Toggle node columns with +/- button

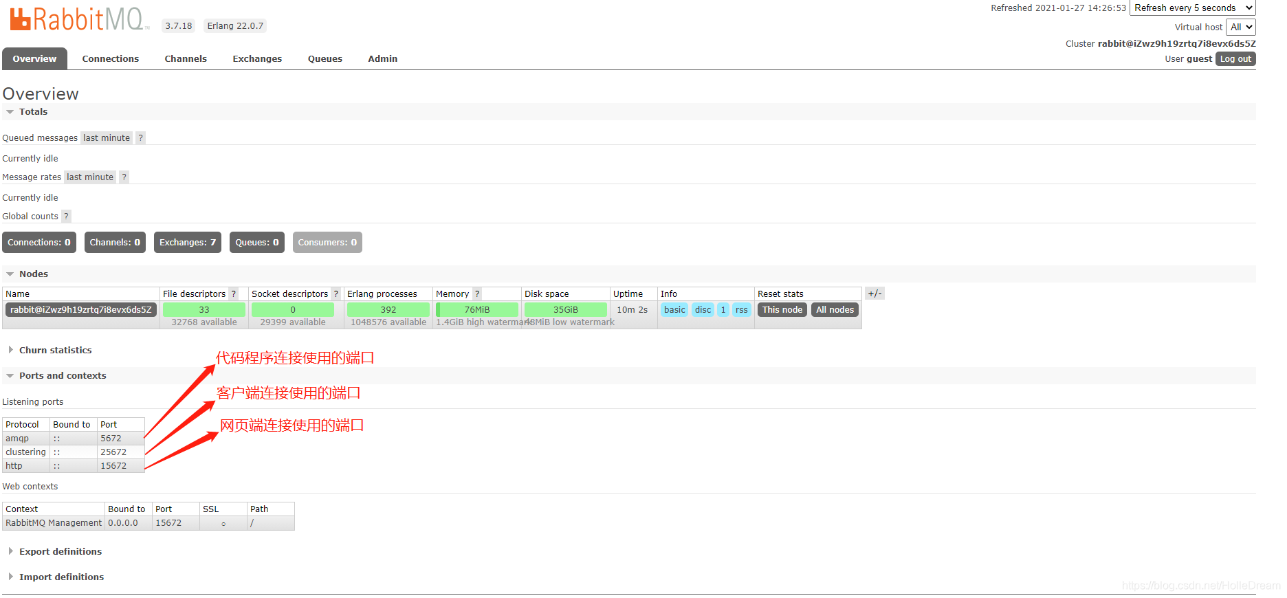pyautogui.click(x=874, y=294)
